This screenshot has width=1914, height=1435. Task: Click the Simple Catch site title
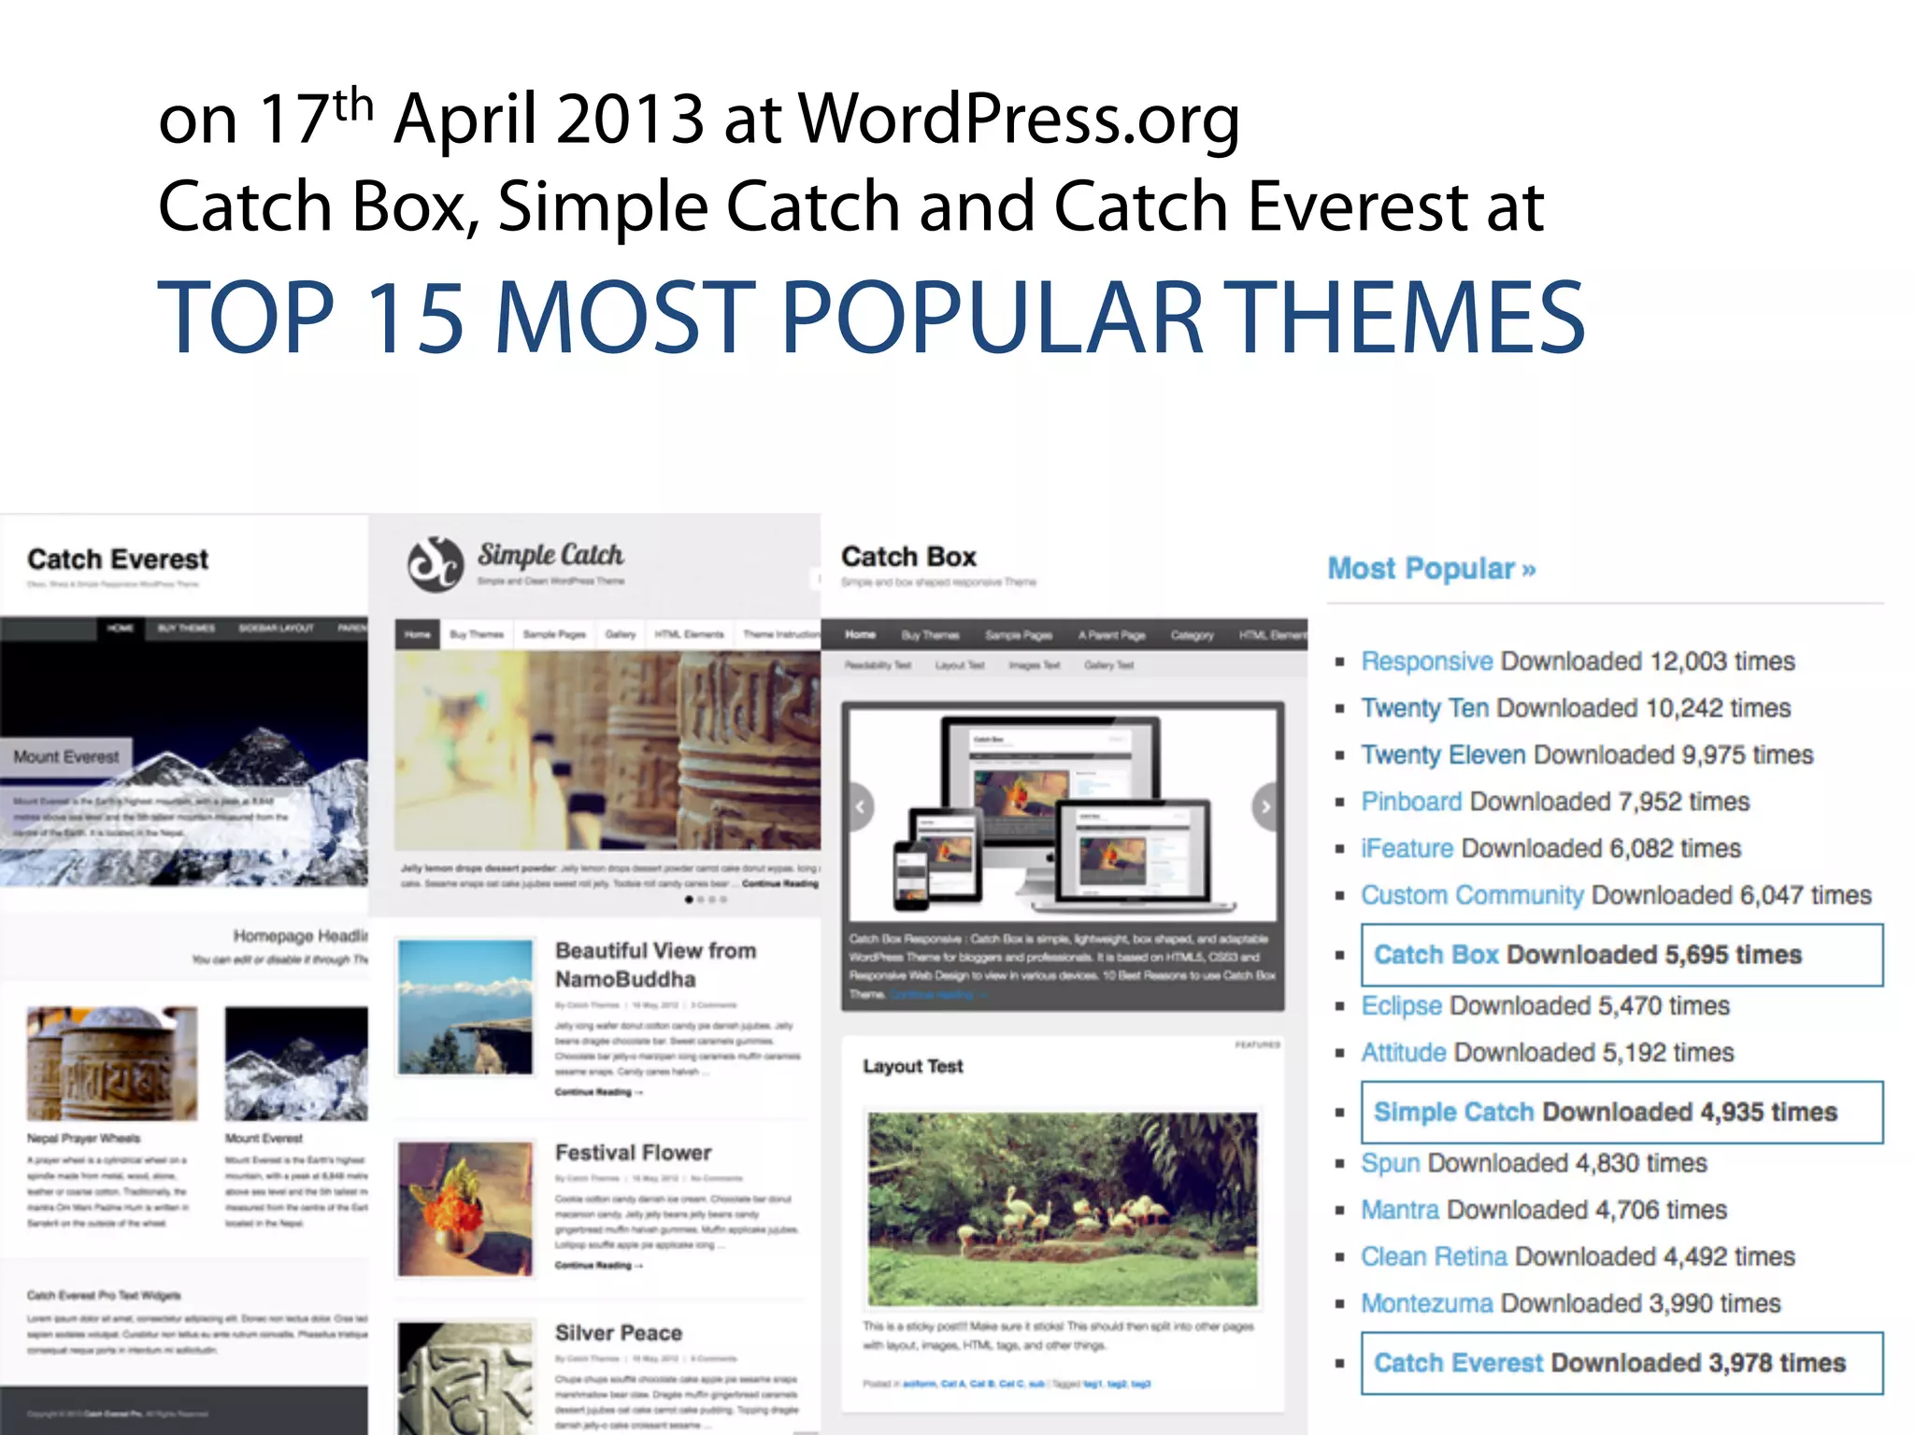550,555
